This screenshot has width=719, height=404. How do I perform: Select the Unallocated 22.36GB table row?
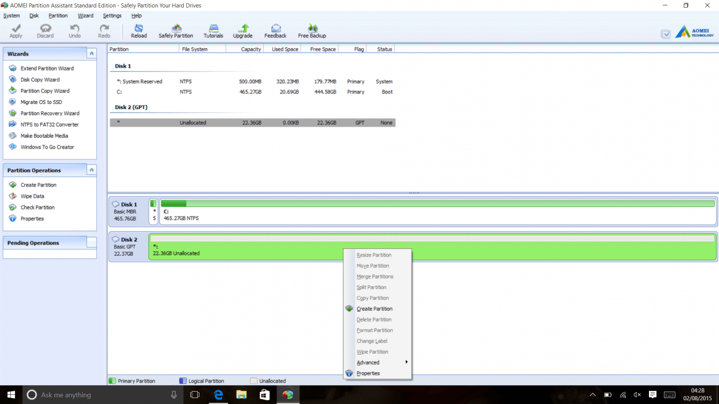252,123
